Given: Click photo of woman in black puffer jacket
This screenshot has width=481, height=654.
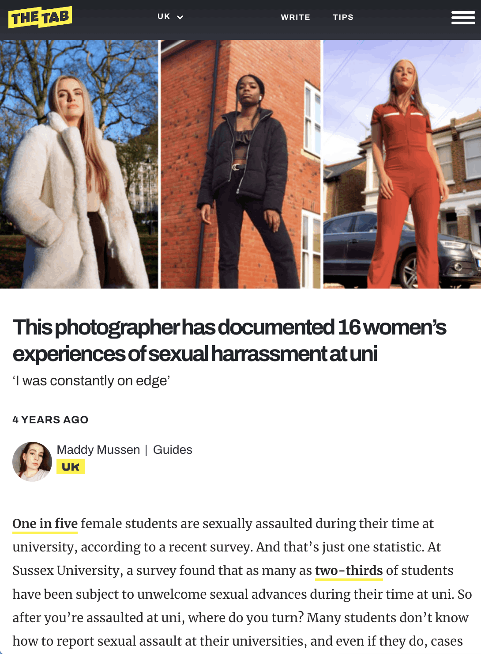Looking at the screenshot, I should coord(240,164).
